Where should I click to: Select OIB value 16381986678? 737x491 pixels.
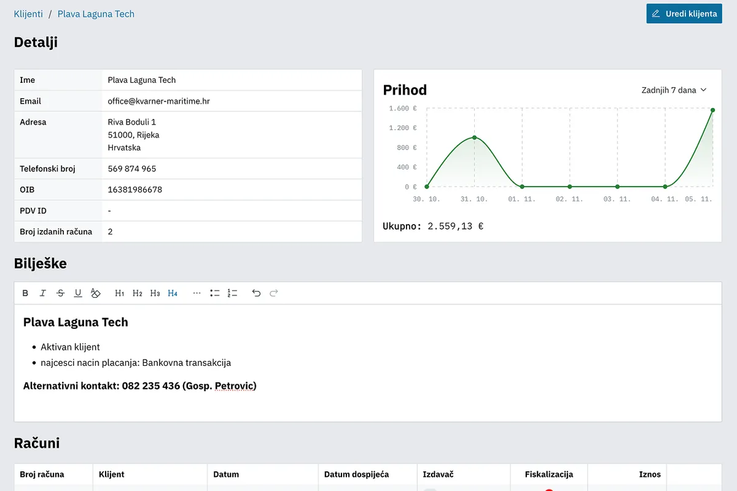coord(135,190)
